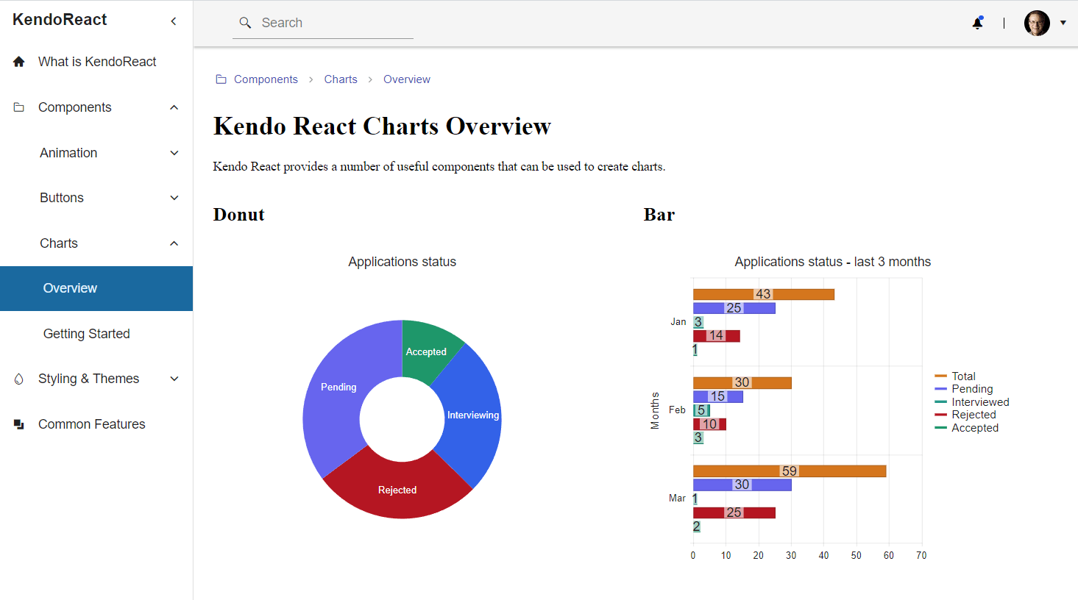
Task: Click the 'Applications status' donut chart title
Action: (x=402, y=262)
